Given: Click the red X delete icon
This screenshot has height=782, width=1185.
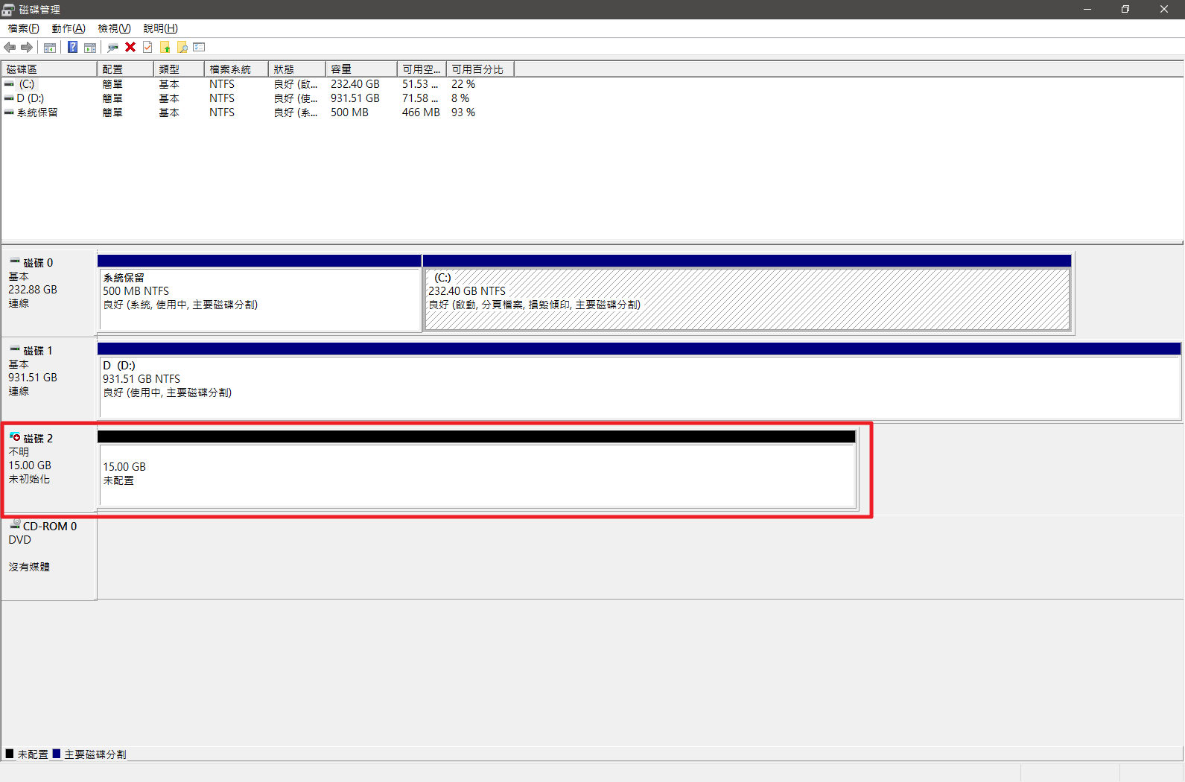Looking at the screenshot, I should (130, 48).
